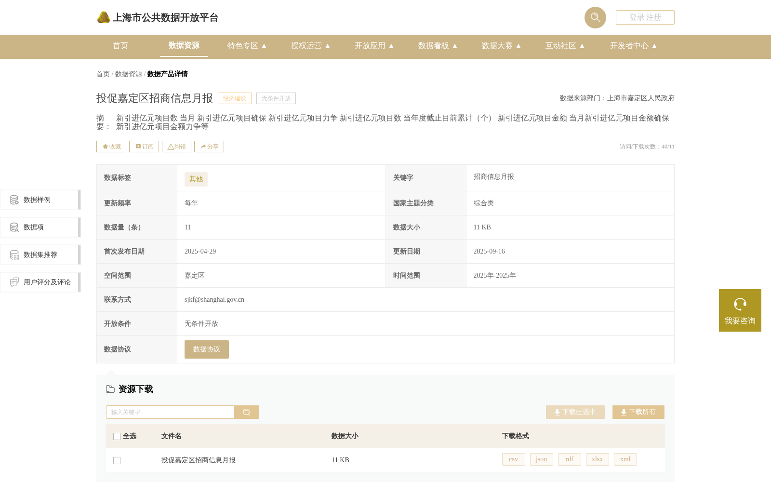Click the 无条件开放 tag near title
This screenshot has height=482, width=771.
pos(276,98)
